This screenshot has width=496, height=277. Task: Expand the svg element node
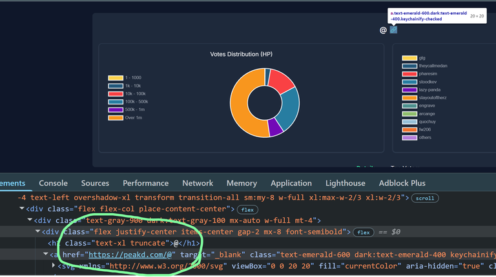pos(54,265)
